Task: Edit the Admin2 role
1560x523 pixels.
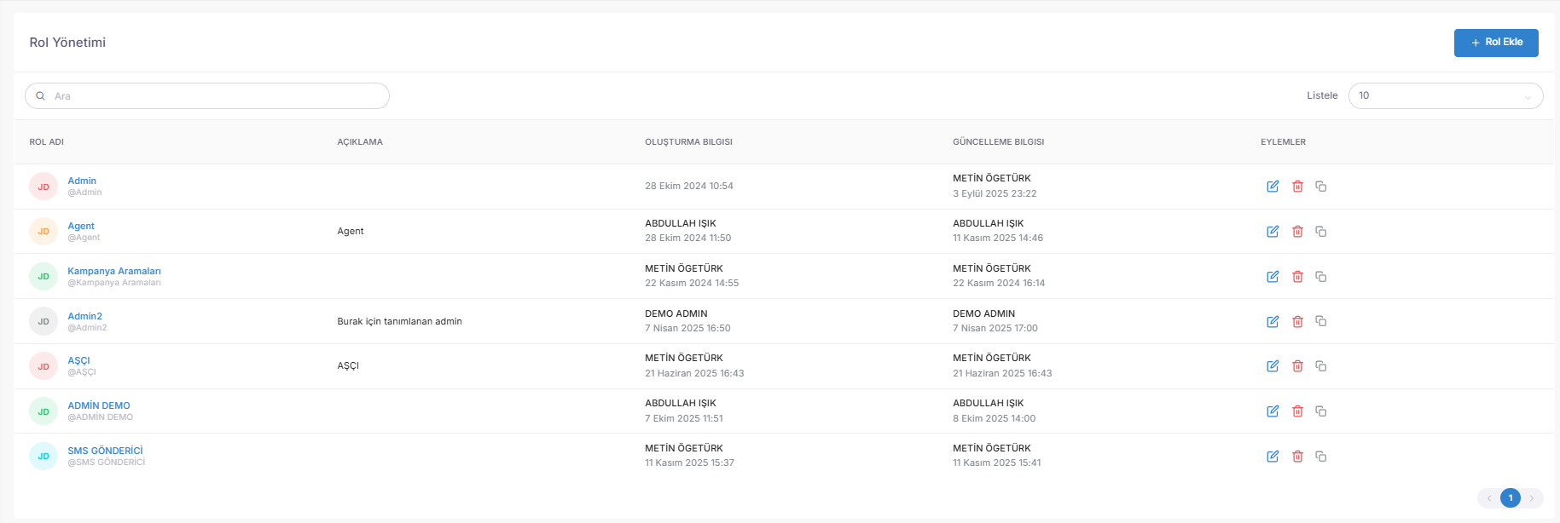Action: tap(1273, 321)
